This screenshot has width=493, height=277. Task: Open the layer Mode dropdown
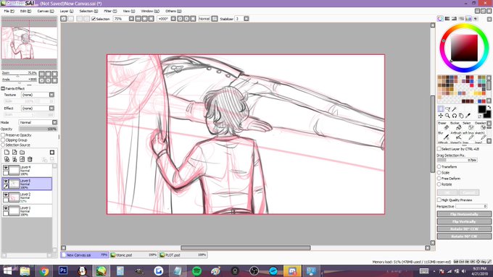pyautogui.click(x=54, y=122)
